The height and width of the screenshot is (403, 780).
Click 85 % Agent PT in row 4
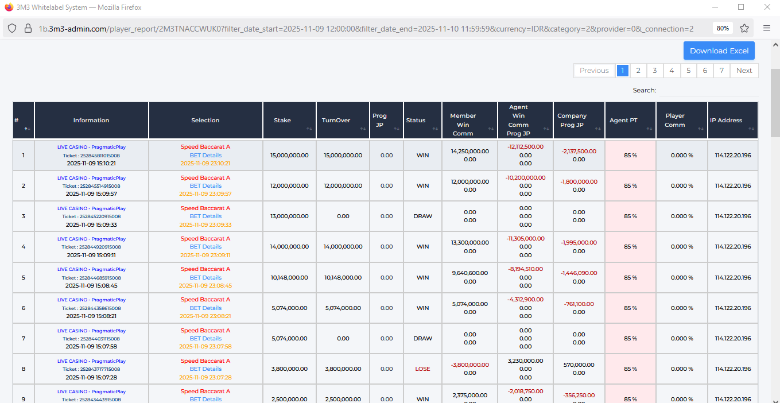click(630, 247)
